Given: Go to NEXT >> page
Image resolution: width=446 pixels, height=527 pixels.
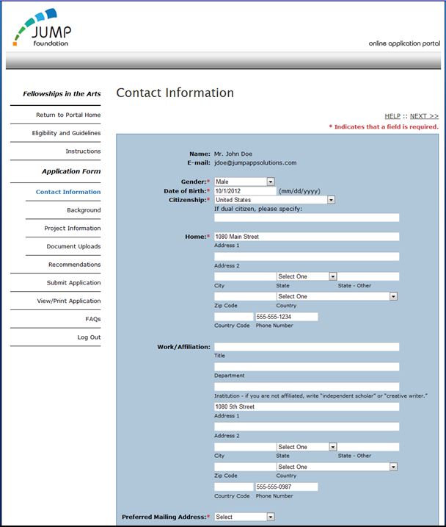Looking at the screenshot, I should [x=424, y=116].
